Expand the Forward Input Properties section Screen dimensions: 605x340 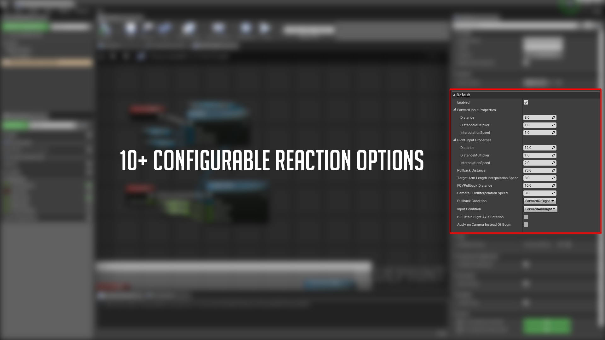pyautogui.click(x=454, y=109)
